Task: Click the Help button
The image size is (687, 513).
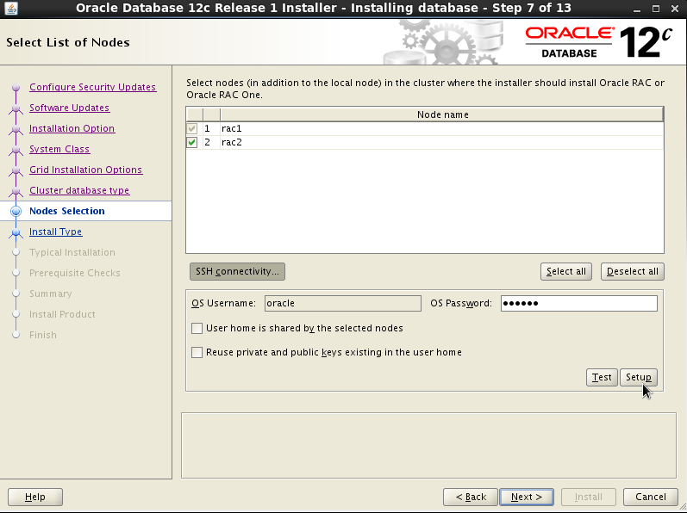Action: point(35,497)
